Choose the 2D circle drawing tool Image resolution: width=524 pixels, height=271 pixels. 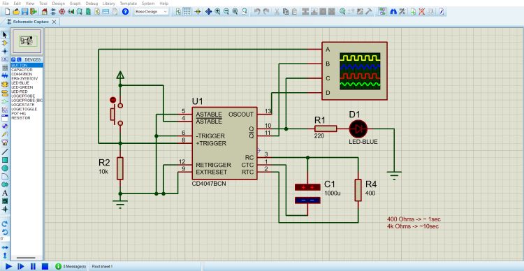click(5, 168)
